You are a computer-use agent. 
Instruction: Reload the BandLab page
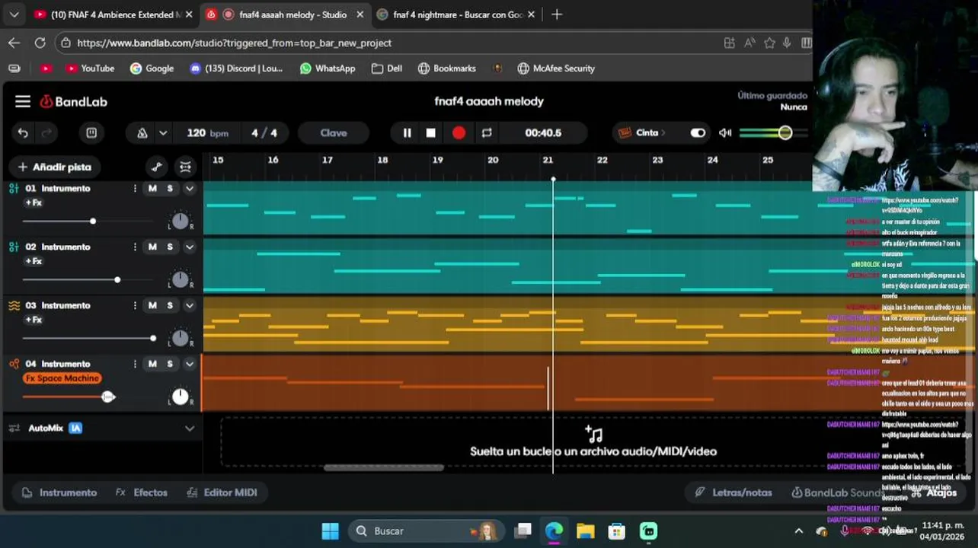[40, 43]
